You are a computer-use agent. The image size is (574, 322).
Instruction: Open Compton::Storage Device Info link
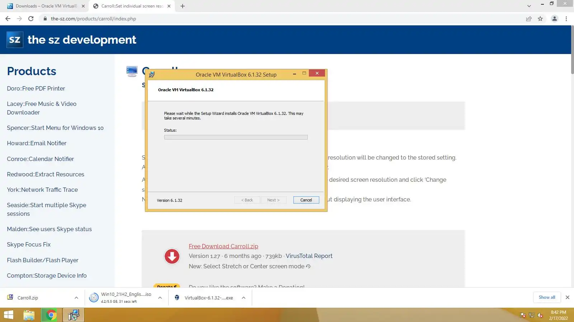click(x=47, y=275)
